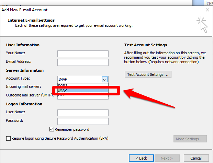The height and width of the screenshot is (163, 213).
Task: Uncheck the Remember password checkbox
Action: [52, 129]
